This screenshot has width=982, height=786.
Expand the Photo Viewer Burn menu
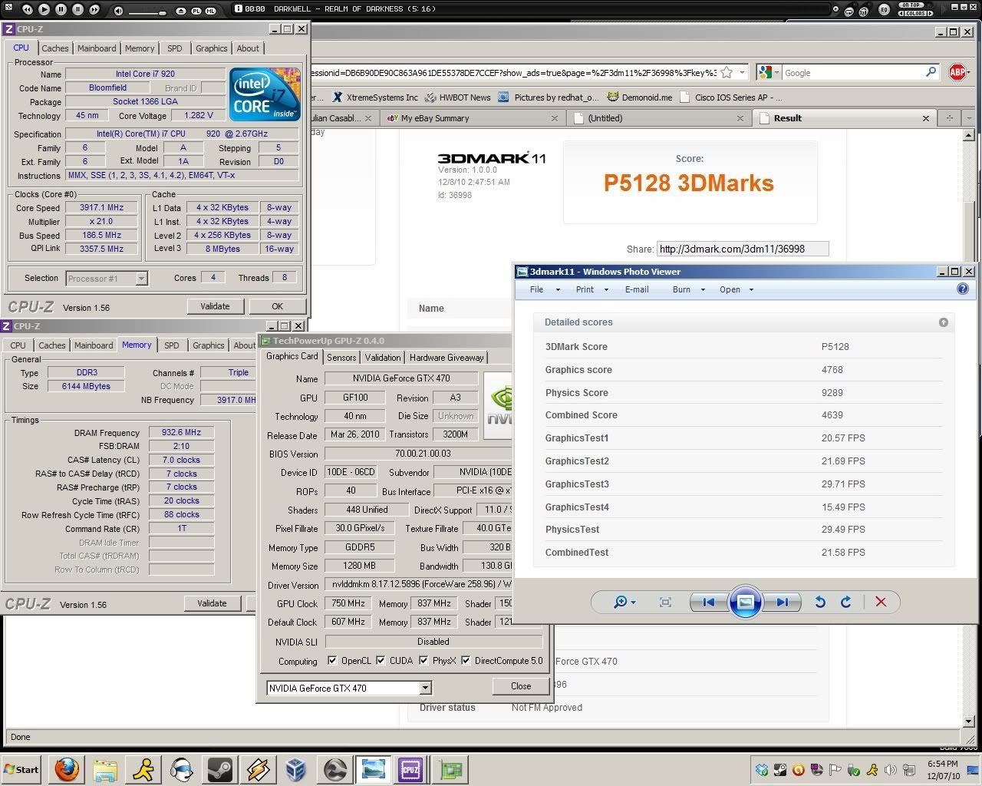[689, 289]
